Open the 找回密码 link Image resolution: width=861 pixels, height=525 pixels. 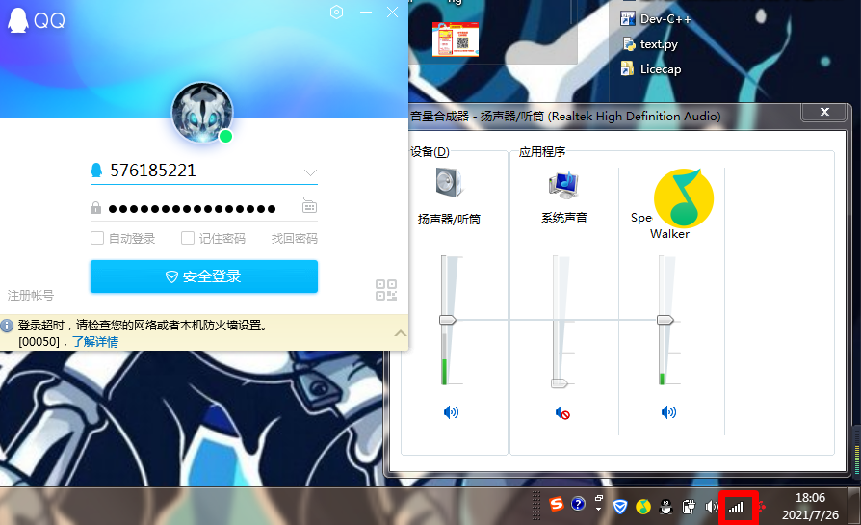click(x=295, y=238)
